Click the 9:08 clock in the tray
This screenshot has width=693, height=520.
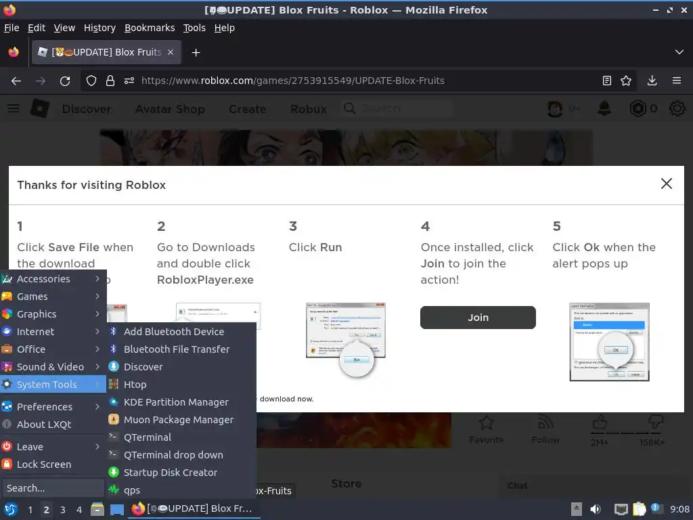click(679, 510)
